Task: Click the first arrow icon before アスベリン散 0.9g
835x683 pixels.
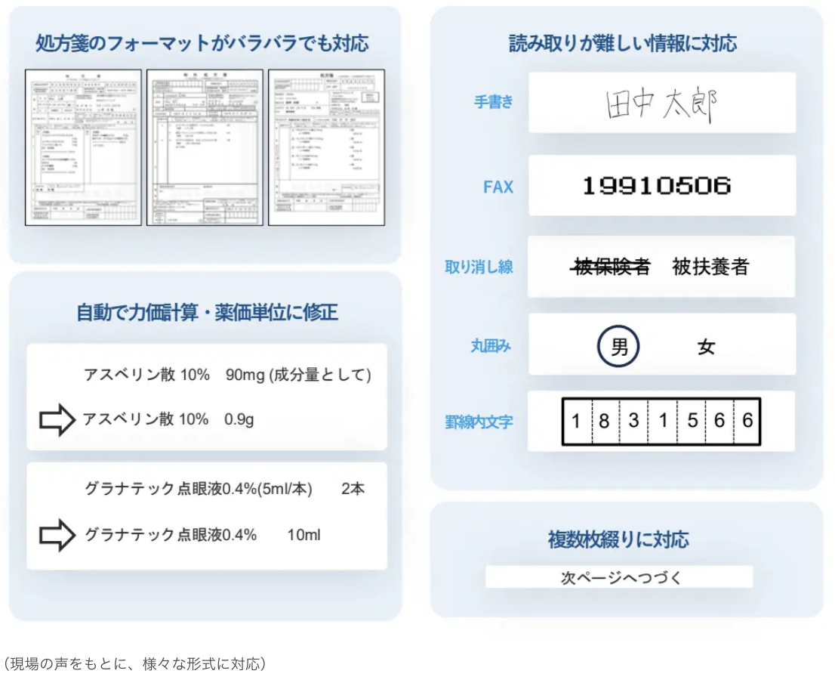Action: [57, 420]
